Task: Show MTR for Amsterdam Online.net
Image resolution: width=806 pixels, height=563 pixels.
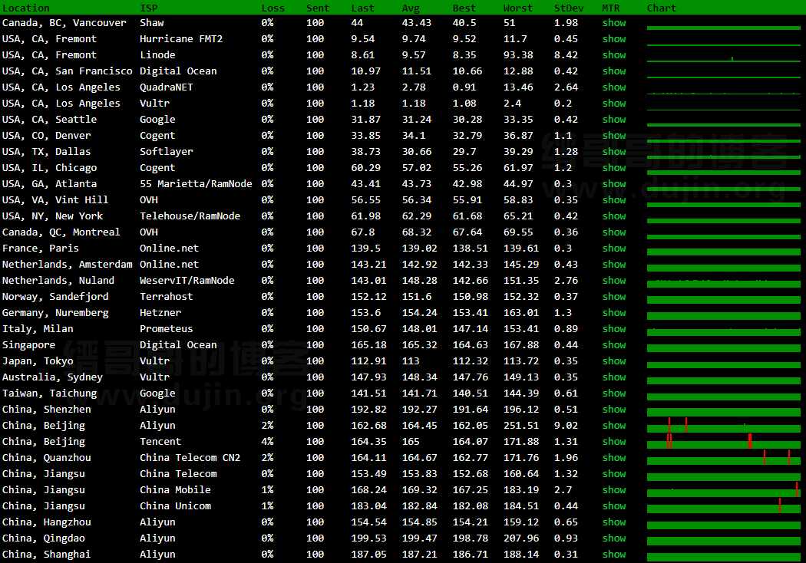Action: (614, 265)
